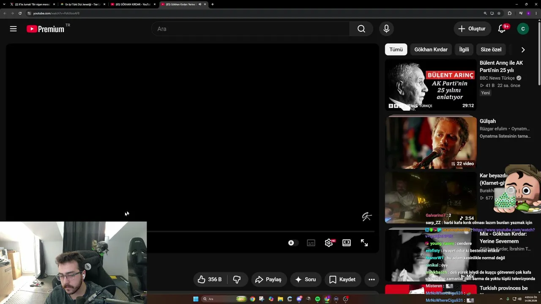This screenshot has height=304, width=541.
Task: Seek using the video progress bar
Action: [x=261, y=231]
